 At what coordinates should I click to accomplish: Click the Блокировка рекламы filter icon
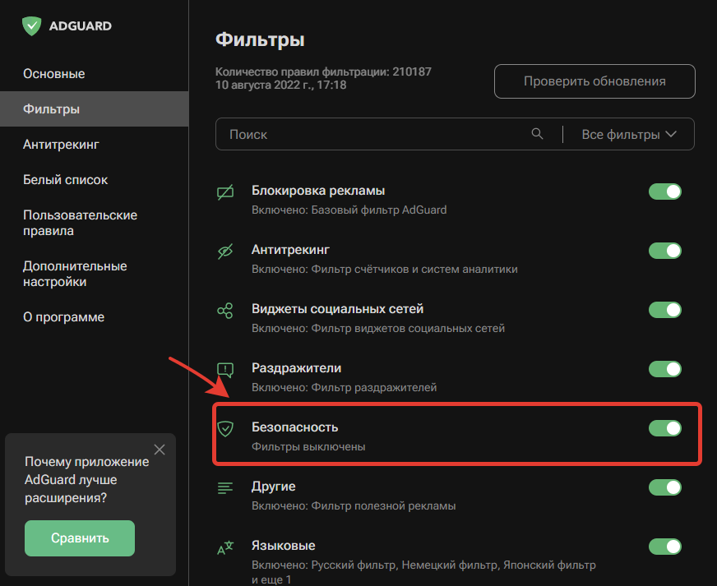tap(225, 191)
